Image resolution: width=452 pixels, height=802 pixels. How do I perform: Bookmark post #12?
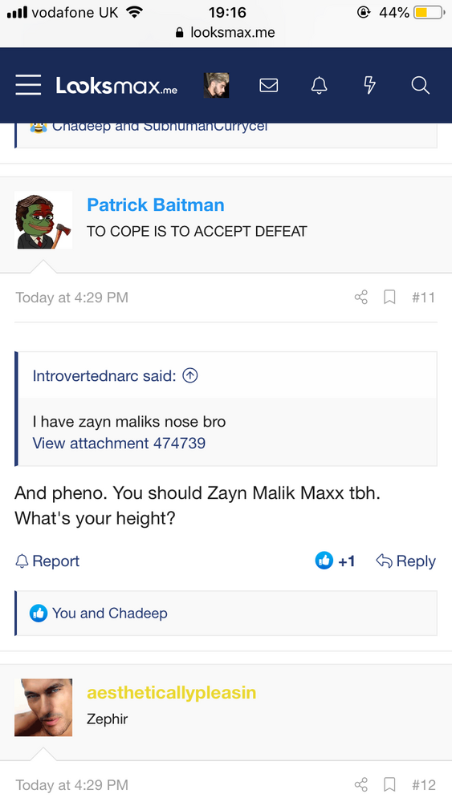(x=389, y=784)
